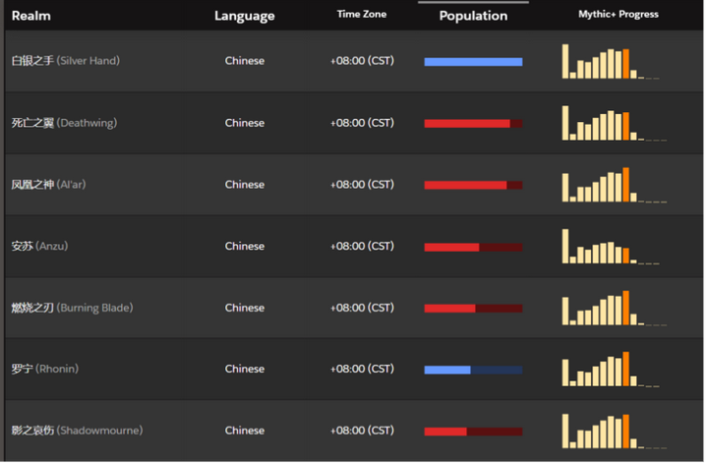Click Chinese language in Deathwing row
Image resolution: width=708 pixels, height=463 pixels.
(245, 123)
